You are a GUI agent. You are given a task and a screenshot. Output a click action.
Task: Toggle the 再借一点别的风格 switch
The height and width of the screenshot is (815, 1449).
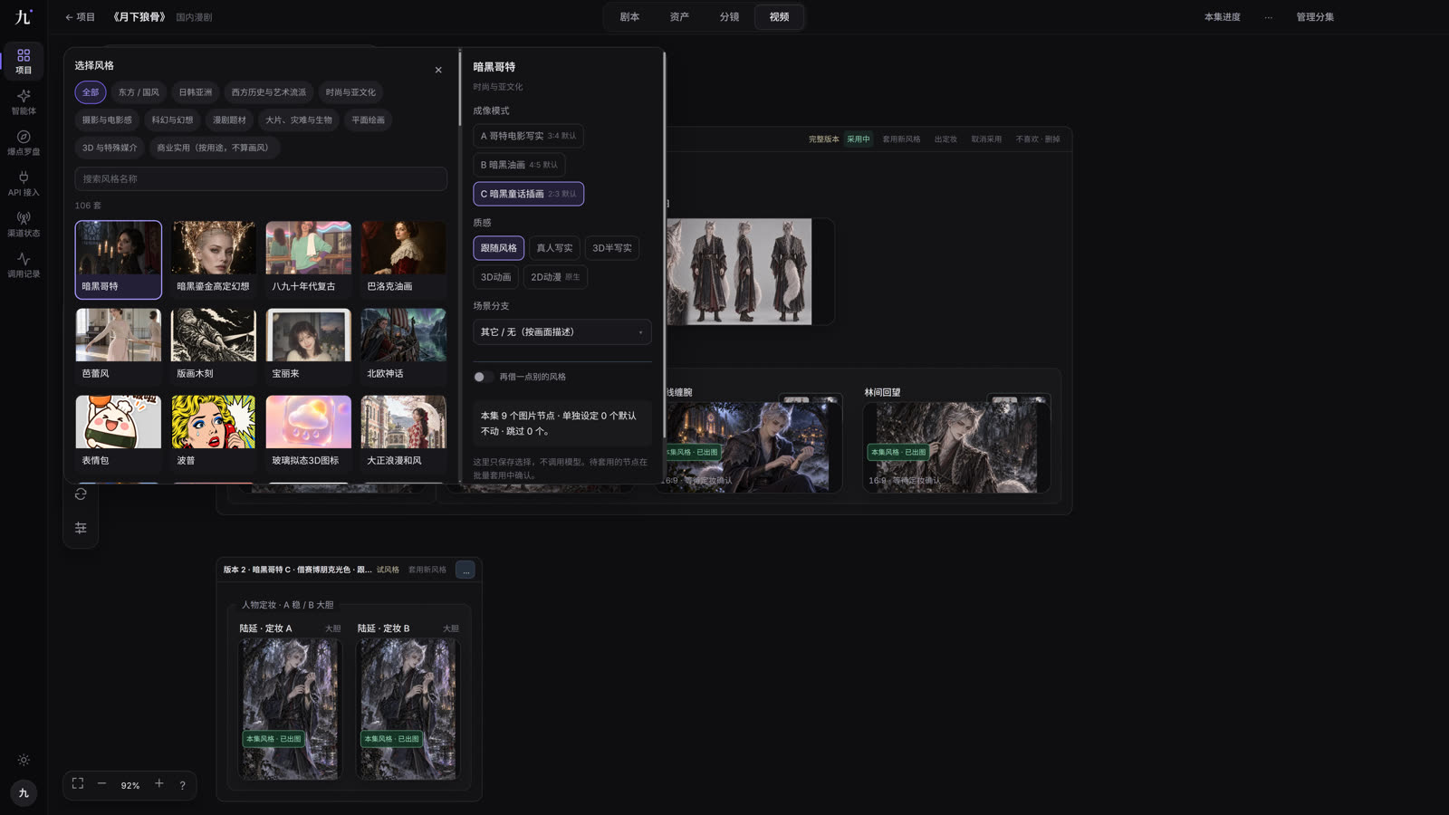[x=483, y=377]
